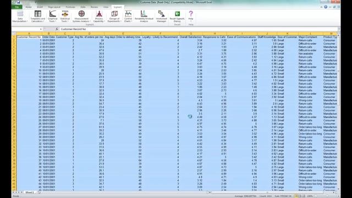352x198 pixels.
Task: Click the Responsive to Calls header cell
Action: click(215, 37)
